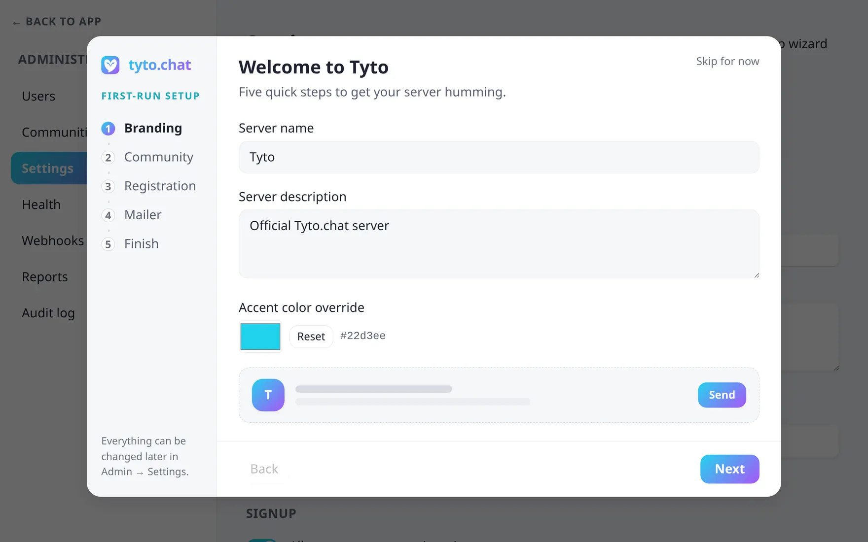Select step 5 Finish
Screen dimensions: 868x542
coord(130,244)
